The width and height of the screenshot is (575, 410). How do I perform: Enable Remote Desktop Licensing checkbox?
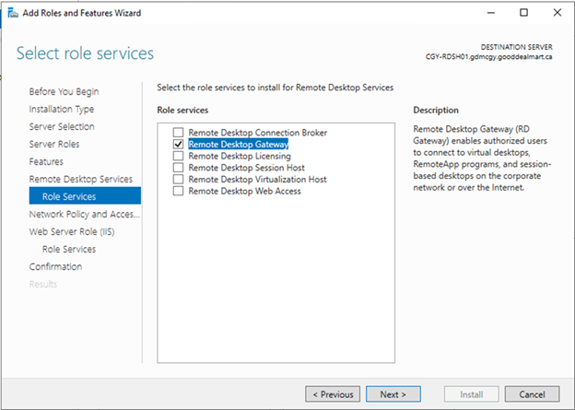178,156
